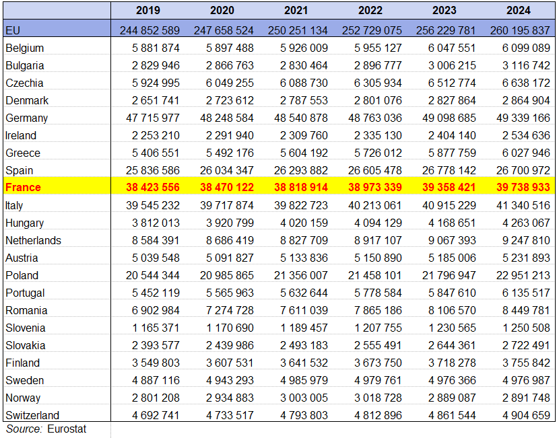Click EU total for 2019
This screenshot has height=438, width=559.
point(149,30)
